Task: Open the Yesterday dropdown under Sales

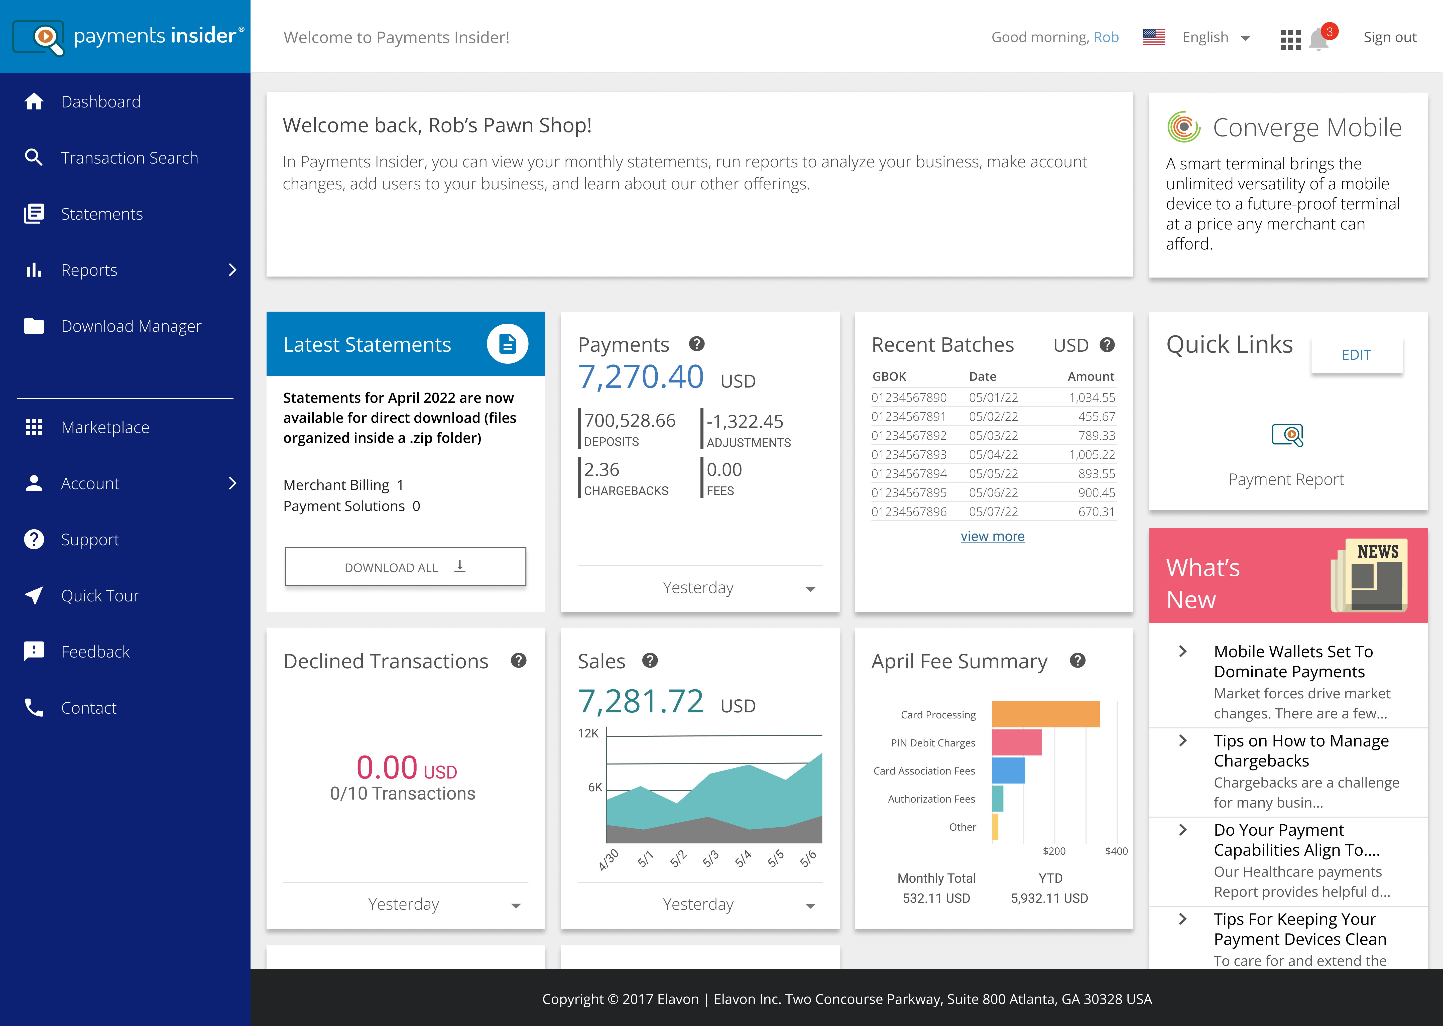Action: pos(698,904)
